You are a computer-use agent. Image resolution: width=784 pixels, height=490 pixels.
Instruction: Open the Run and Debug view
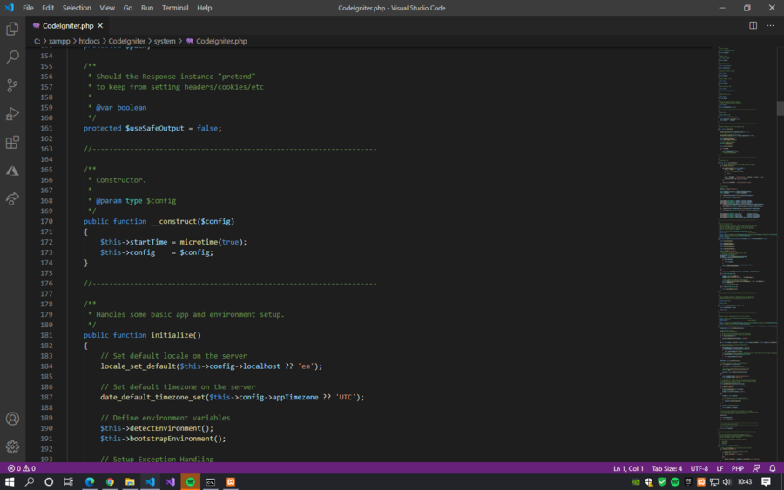12,114
